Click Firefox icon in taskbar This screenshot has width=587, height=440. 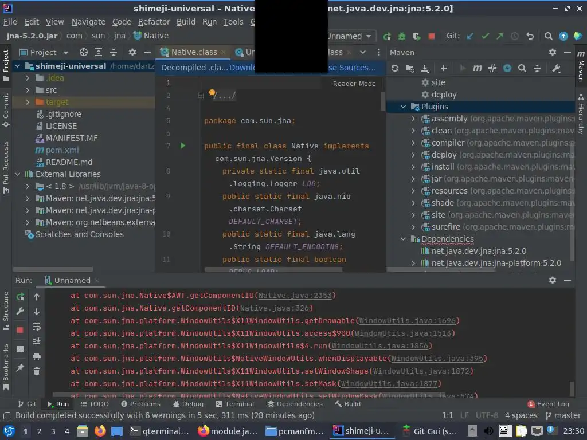(x=100, y=431)
